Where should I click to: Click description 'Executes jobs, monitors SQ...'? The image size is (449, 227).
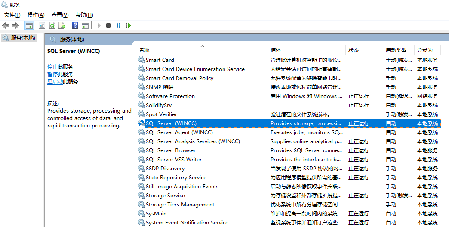pyautogui.click(x=306, y=132)
